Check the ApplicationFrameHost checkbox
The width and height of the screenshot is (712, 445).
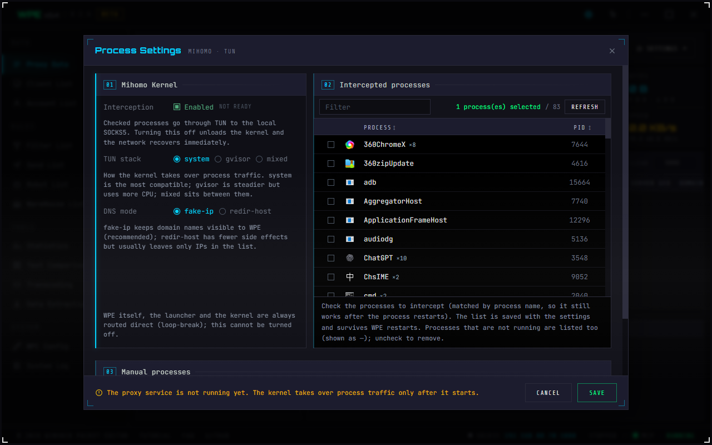(331, 220)
